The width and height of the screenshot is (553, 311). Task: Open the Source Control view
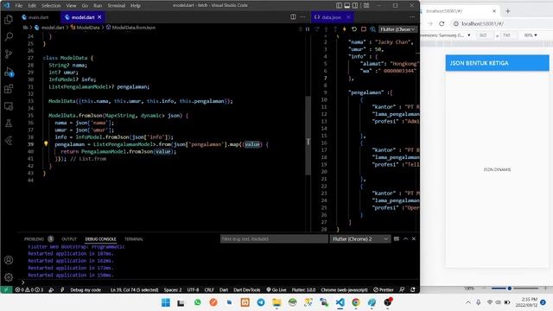9,54
